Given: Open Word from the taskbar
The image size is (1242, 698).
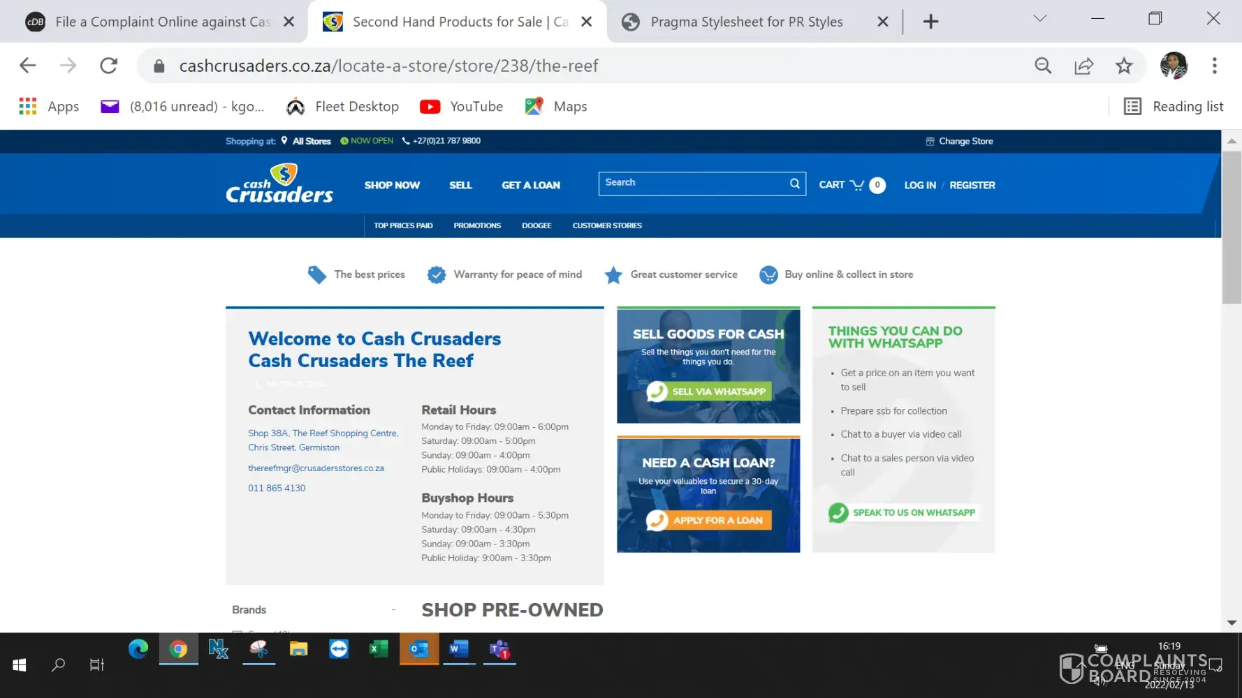Looking at the screenshot, I should pyautogui.click(x=459, y=650).
